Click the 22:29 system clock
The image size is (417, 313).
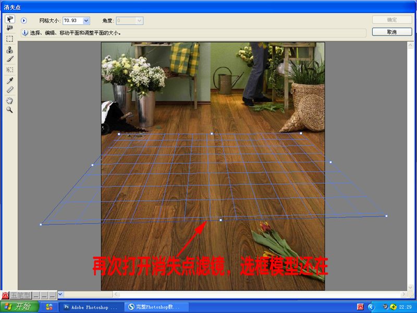(405, 307)
